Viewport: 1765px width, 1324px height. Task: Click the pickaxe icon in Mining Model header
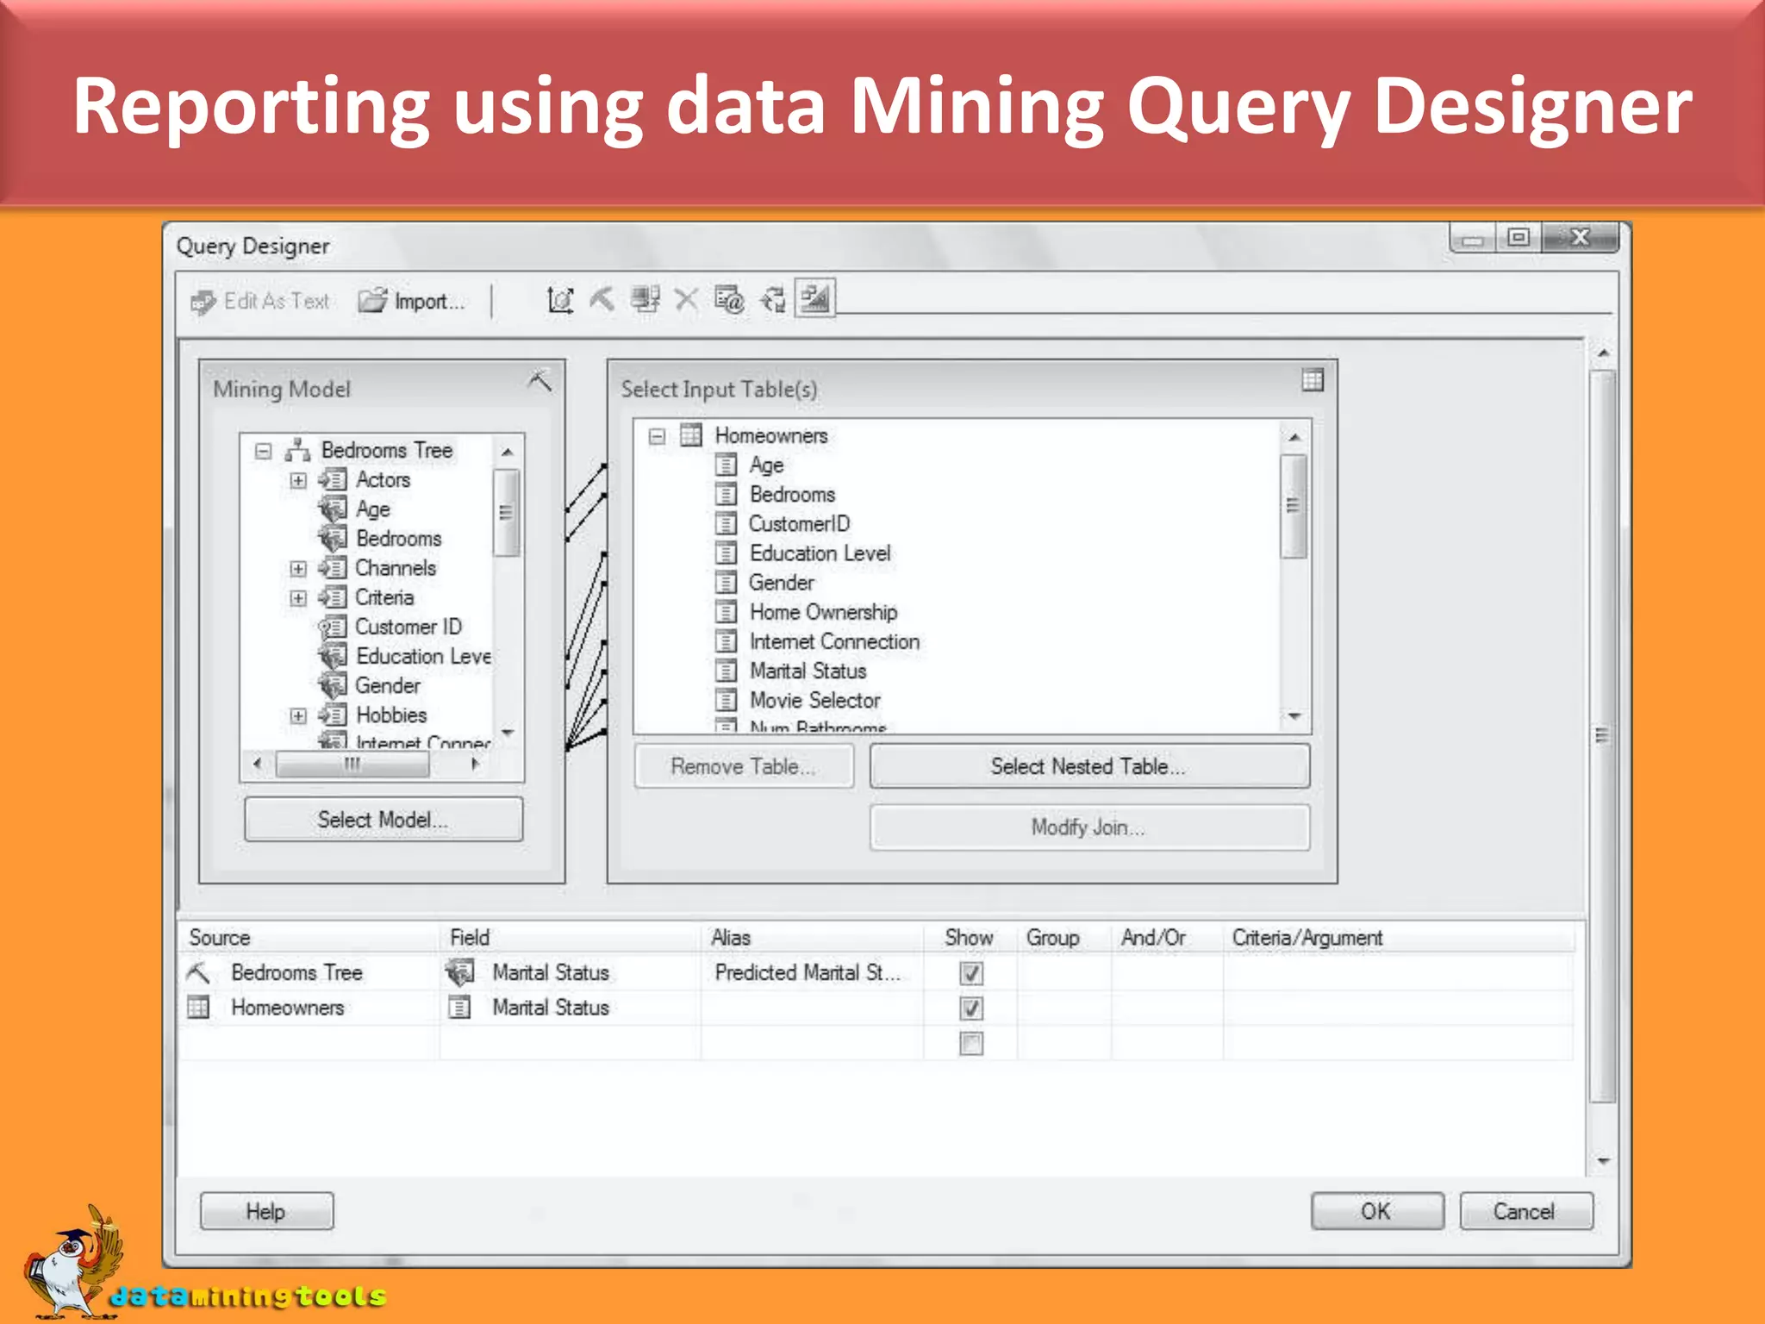pos(539,380)
